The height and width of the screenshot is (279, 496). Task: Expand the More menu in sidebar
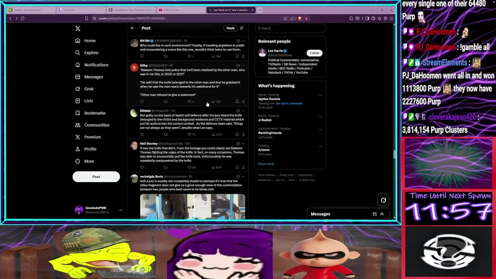pos(85,161)
